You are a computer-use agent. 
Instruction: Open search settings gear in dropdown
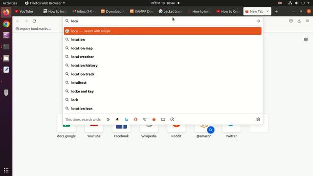point(258,119)
